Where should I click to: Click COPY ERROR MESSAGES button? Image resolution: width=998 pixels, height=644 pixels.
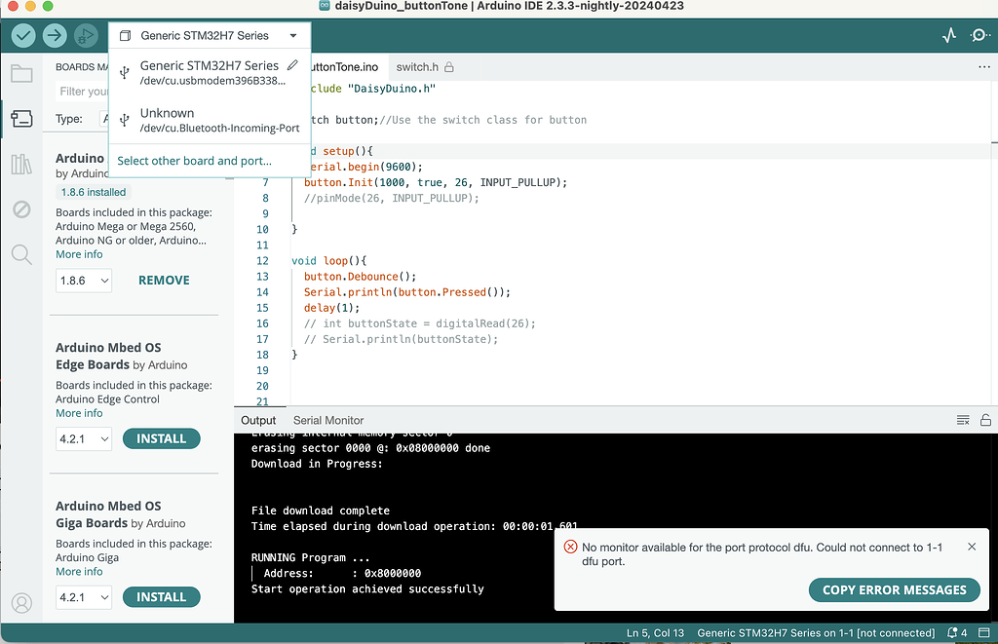point(894,589)
